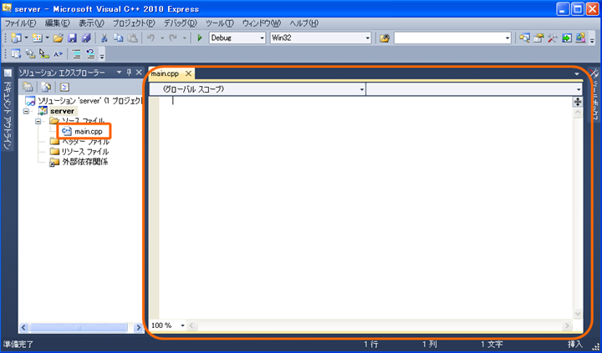Select the ソリューション 'server' root node
The image size is (602, 353).
point(84,101)
